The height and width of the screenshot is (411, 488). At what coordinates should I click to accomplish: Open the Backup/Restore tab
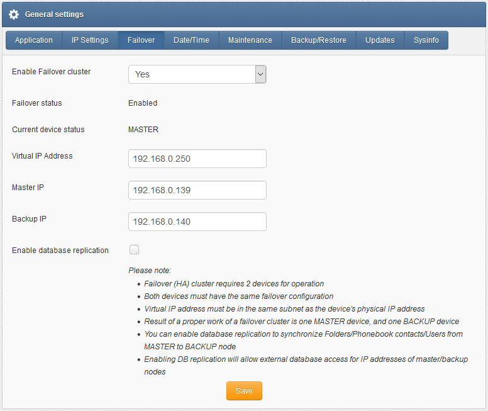[x=319, y=40]
